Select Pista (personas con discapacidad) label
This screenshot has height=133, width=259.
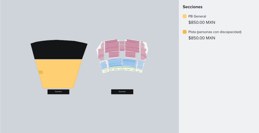215,32
